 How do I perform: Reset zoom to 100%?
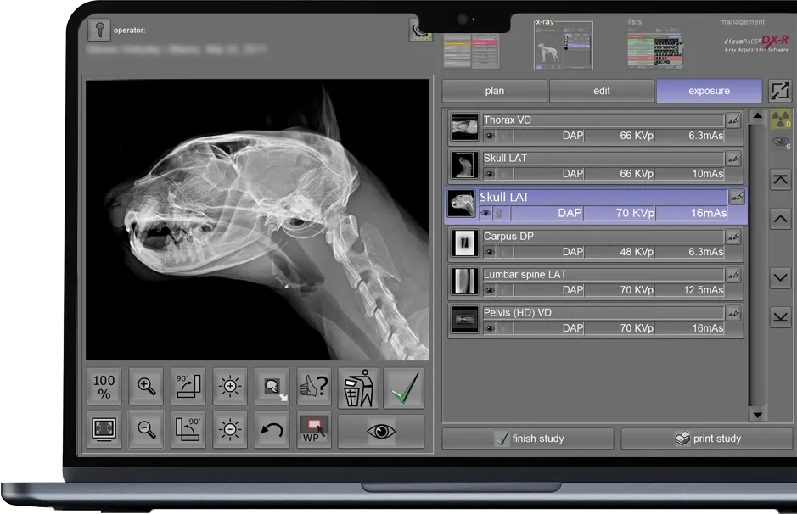tap(104, 387)
